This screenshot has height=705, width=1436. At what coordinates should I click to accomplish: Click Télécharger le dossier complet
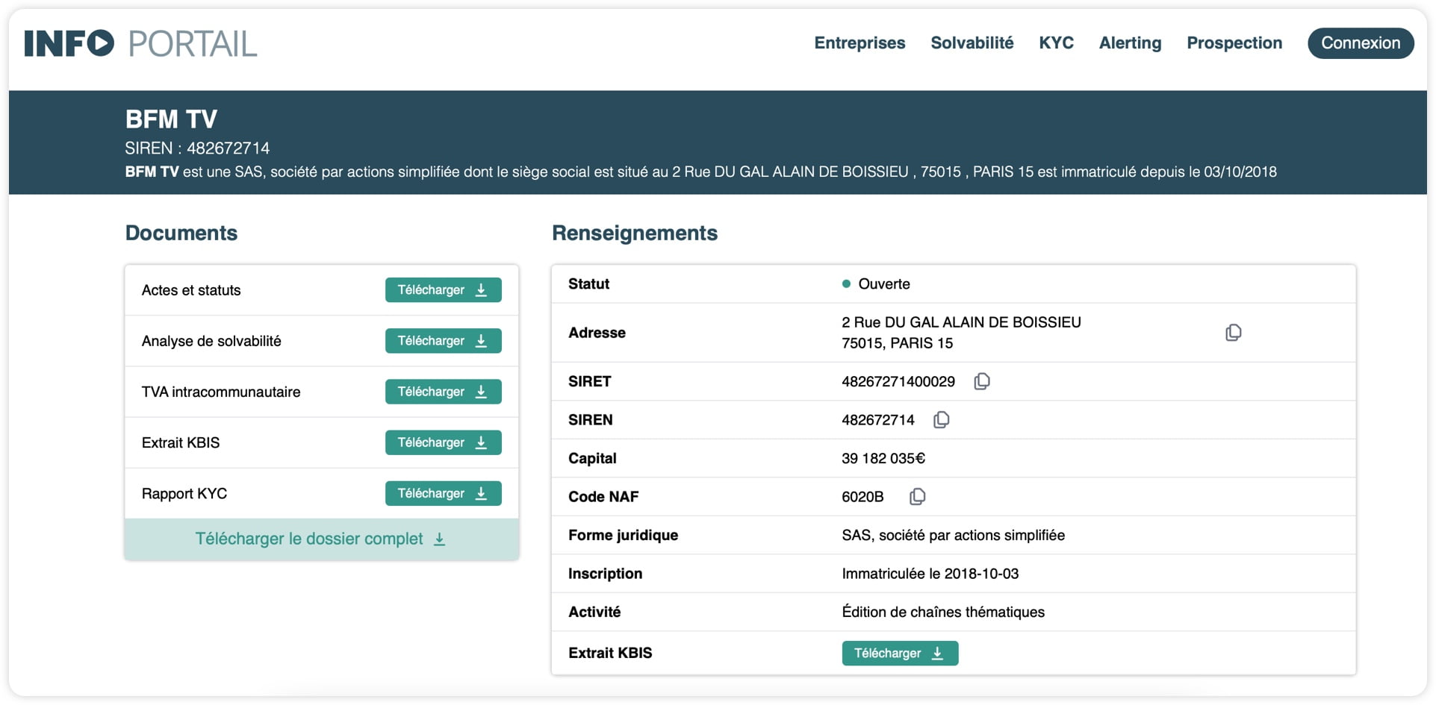[x=321, y=539]
